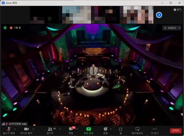
Task: Unmute the microphone (음소거 해제)
Action: [x=9, y=131]
